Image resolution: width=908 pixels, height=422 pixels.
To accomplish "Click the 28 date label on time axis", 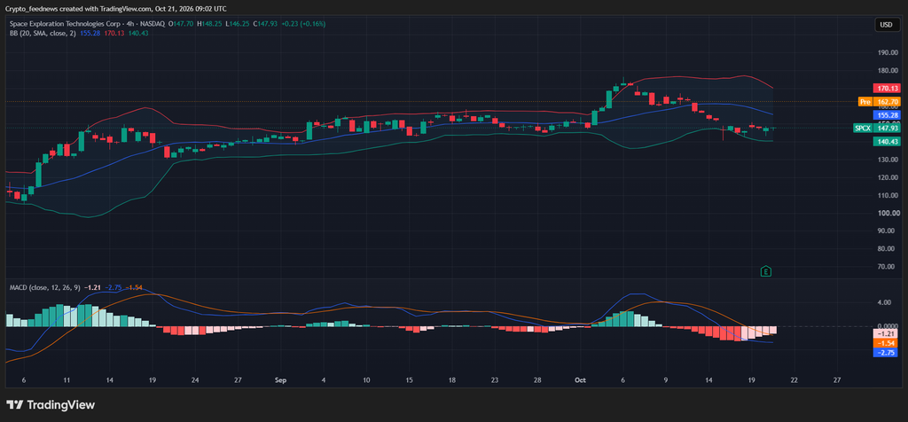I will (x=537, y=380).
